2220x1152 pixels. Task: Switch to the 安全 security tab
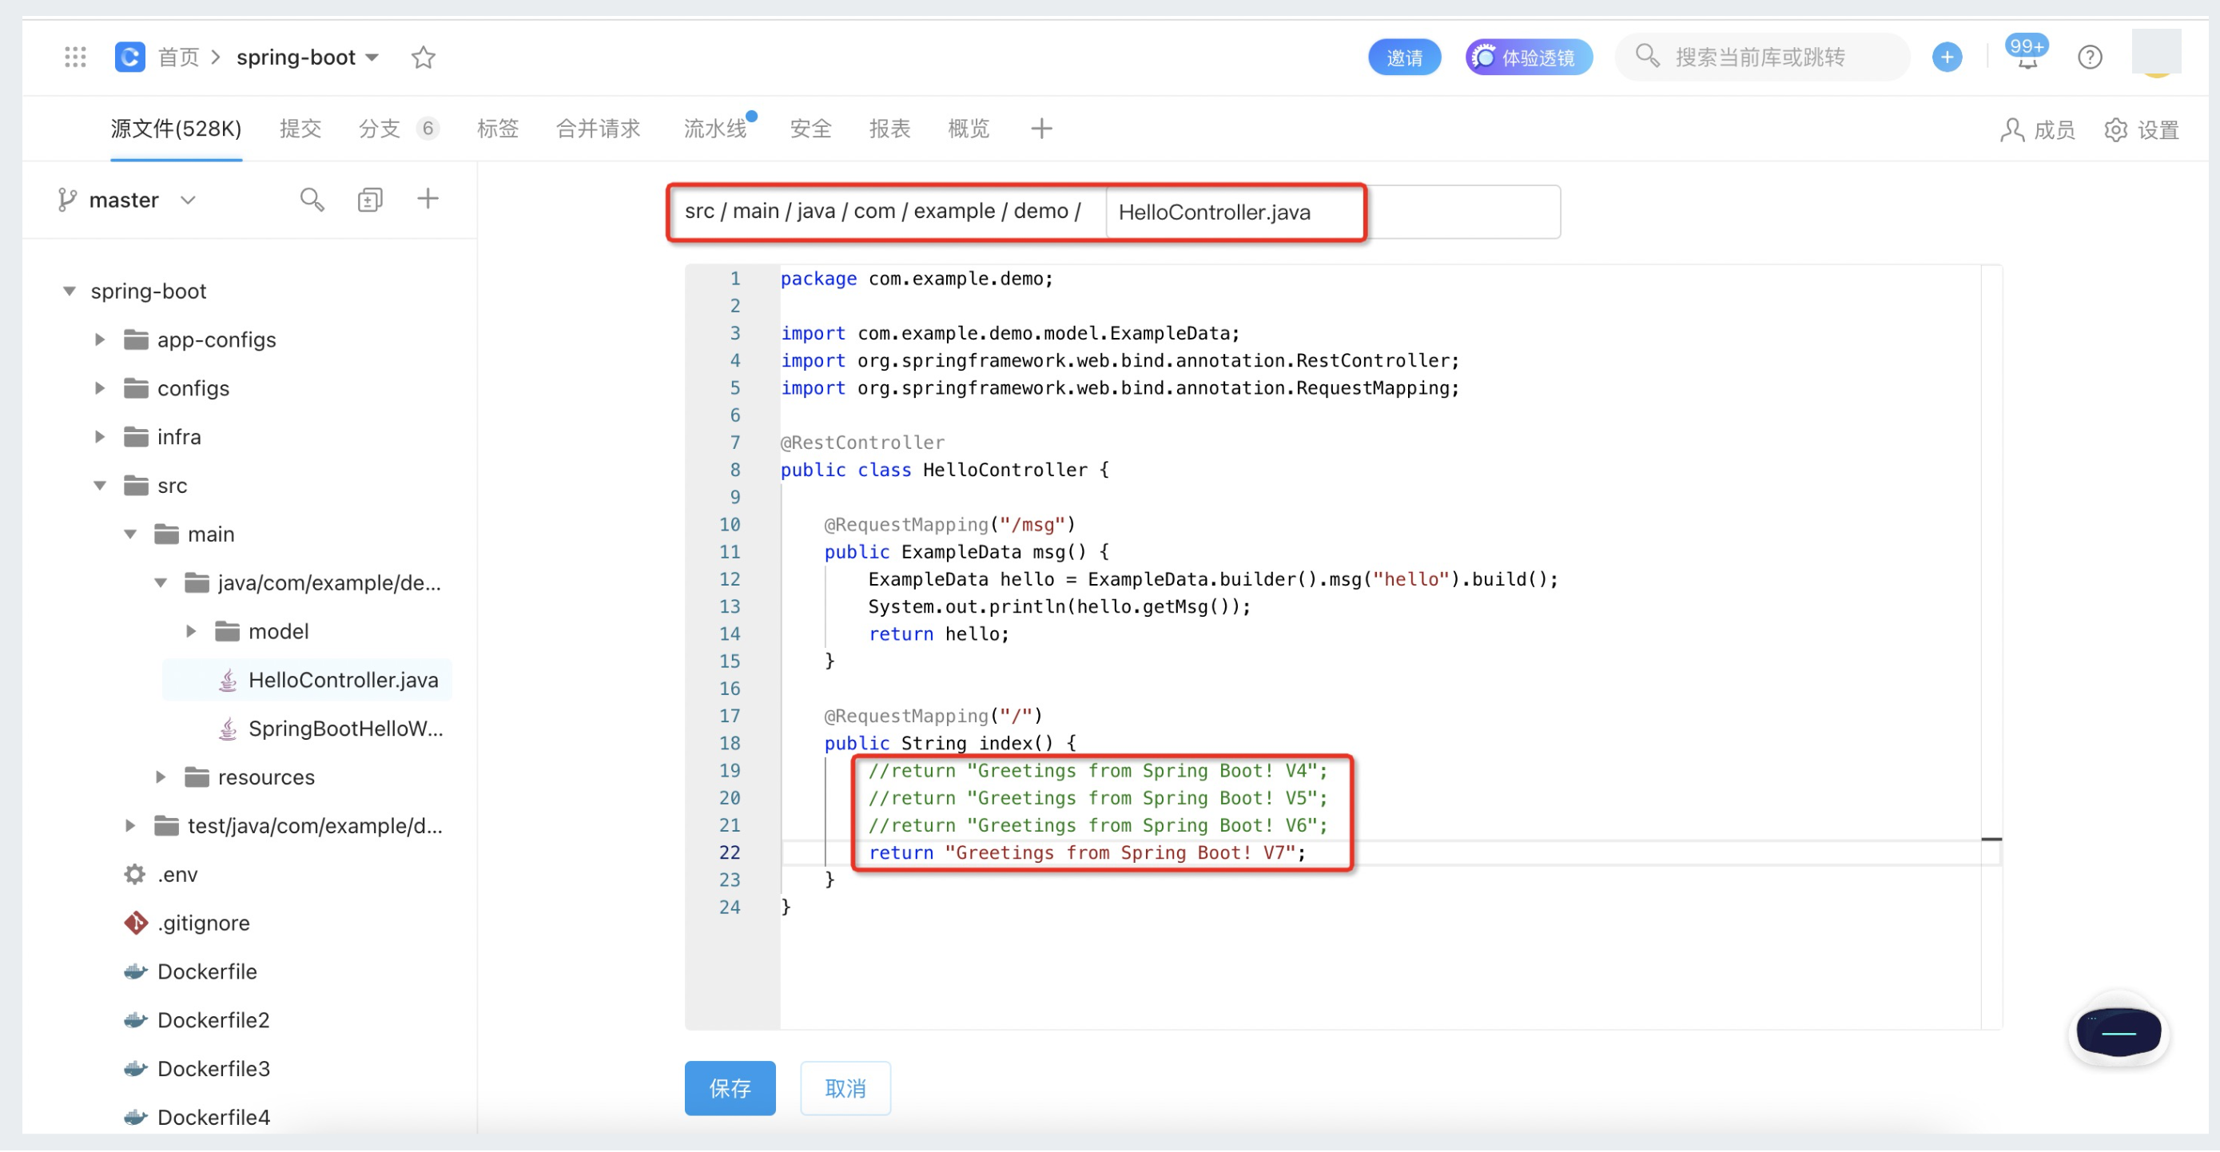tap(810, 129)
